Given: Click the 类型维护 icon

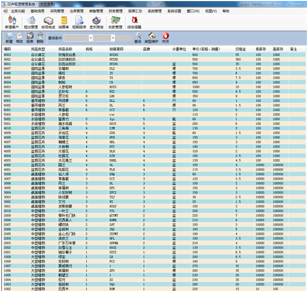Looking at the screenshot, I should click(151, 38).
